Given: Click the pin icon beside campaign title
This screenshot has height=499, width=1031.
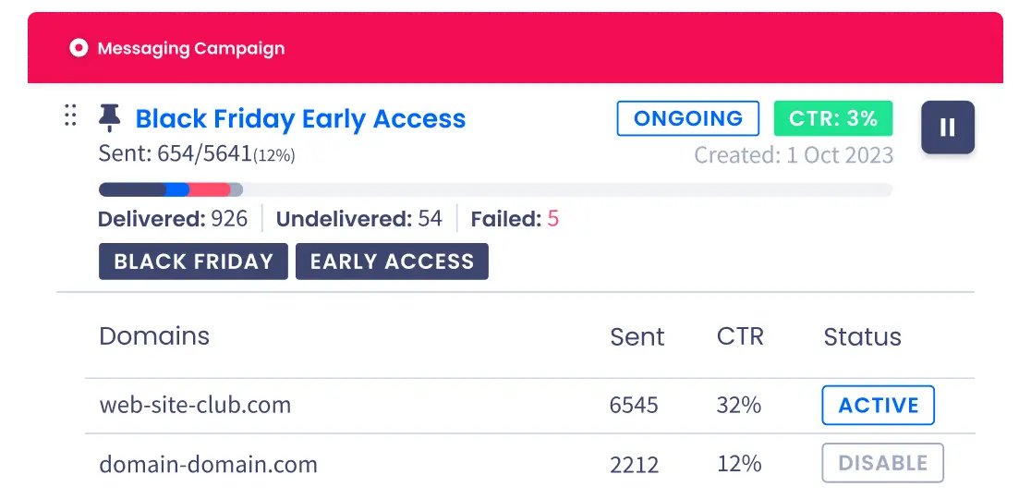Looking at the screenshot, I should coord(110,119).
